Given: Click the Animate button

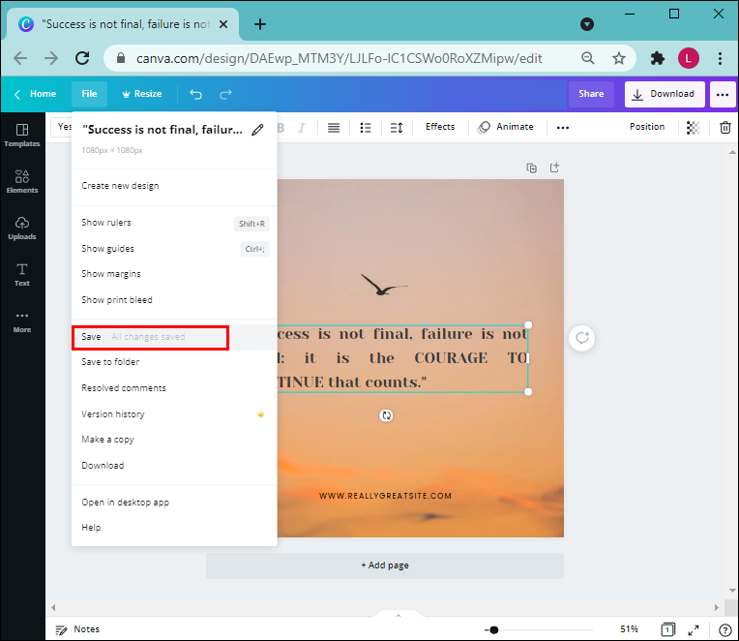Looking at the screenshot, I should tap(506, 127).
